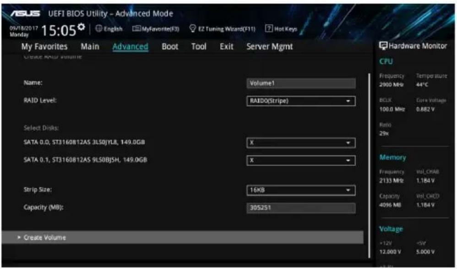457x269 pixels.
Task: Click the Hardware Monitor screen icon
Action: [383, 45]
